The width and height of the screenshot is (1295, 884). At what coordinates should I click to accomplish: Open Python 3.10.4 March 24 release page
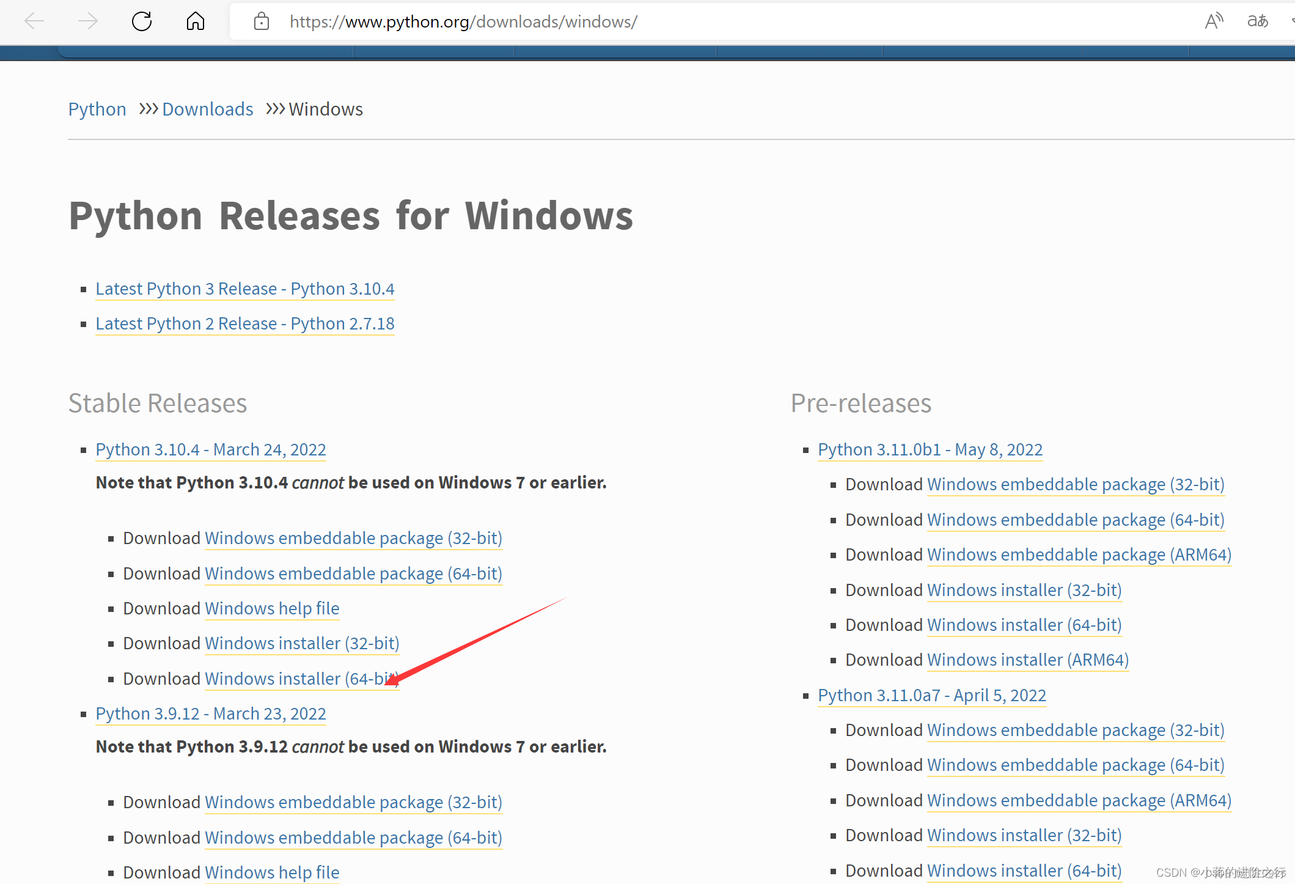tap(211, 449)
